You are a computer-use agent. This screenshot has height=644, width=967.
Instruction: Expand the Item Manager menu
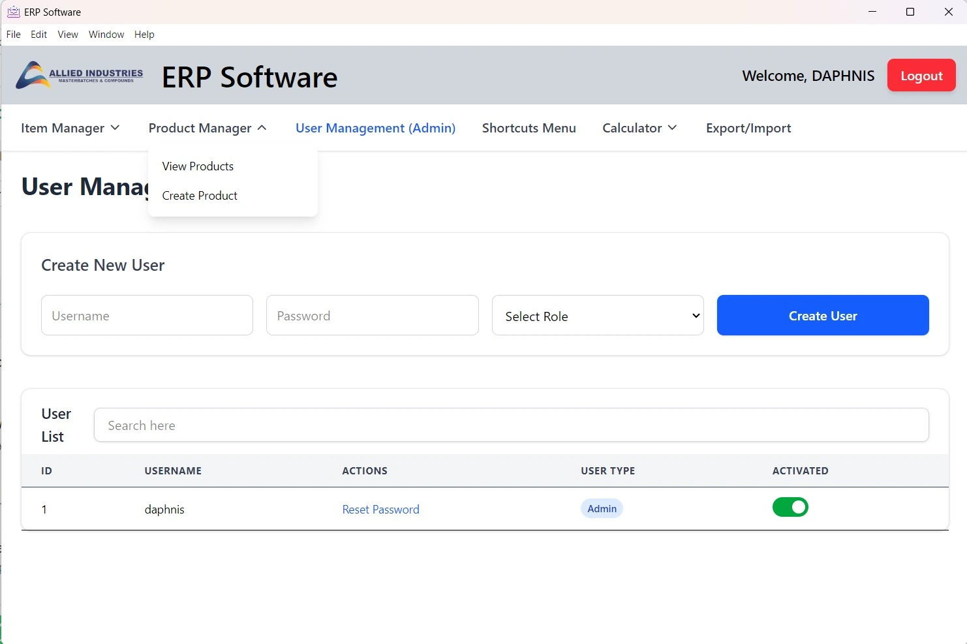coord(70,128)
